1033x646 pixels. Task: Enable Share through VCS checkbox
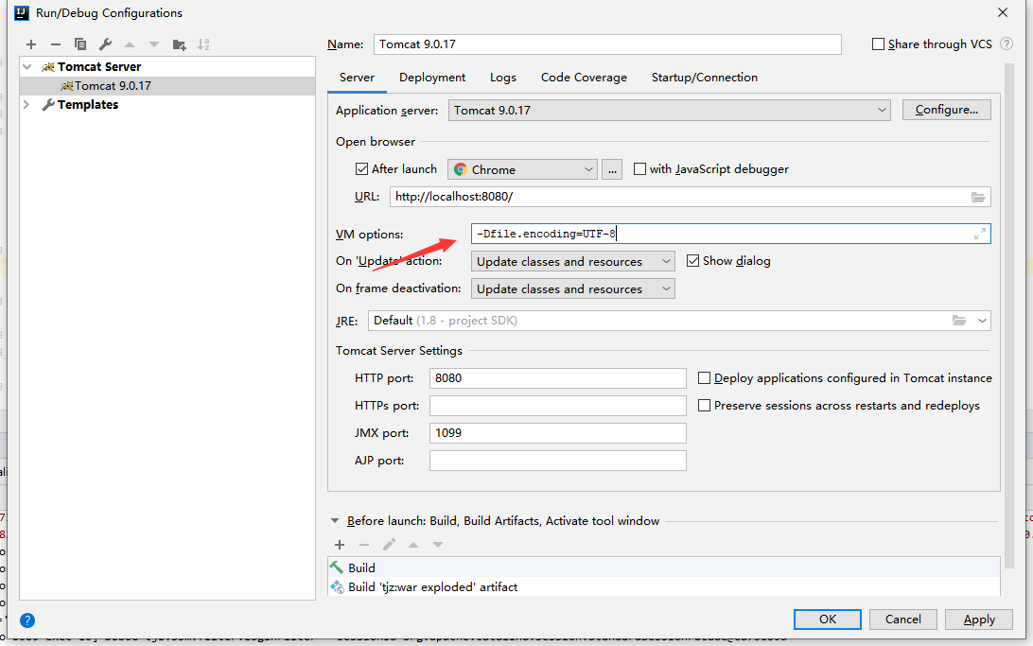(878, 44)
